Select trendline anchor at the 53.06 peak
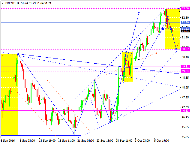Image resolution: width=192 pixels, height=144 pixels. pyautogui.click(x=165, y=9)
